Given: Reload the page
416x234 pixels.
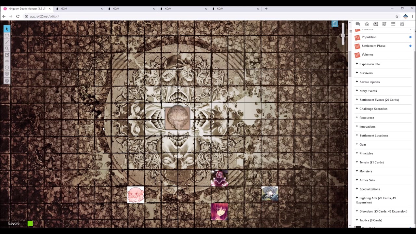Looking at the screenshot, I should [x=18, y=16].
